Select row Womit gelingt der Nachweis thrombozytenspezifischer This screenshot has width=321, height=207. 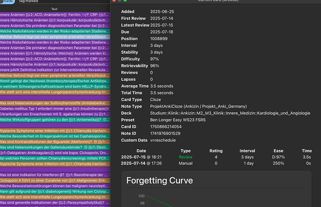(x=55, y=81)
